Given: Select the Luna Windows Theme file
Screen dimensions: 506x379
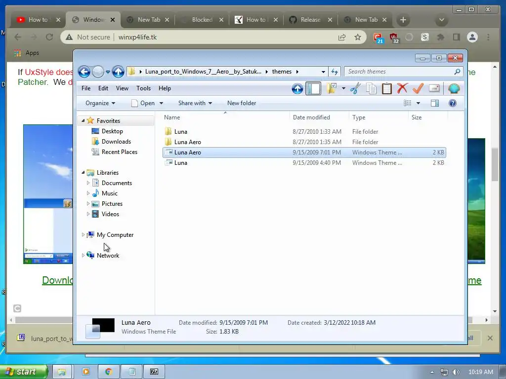Looking at the screenshot, I should click(x=304, y=163).
